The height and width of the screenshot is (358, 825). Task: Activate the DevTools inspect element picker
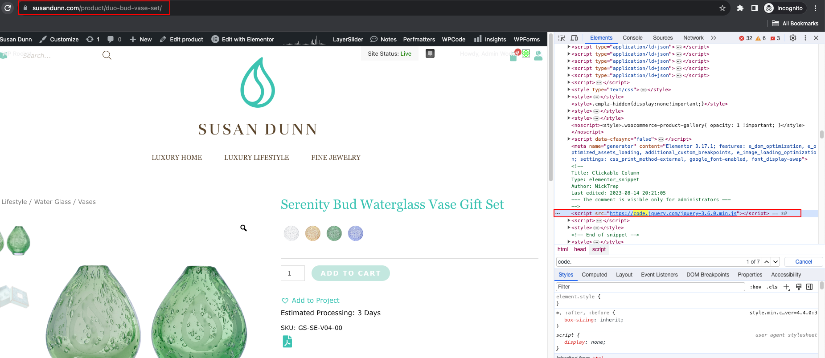(562, 38)
